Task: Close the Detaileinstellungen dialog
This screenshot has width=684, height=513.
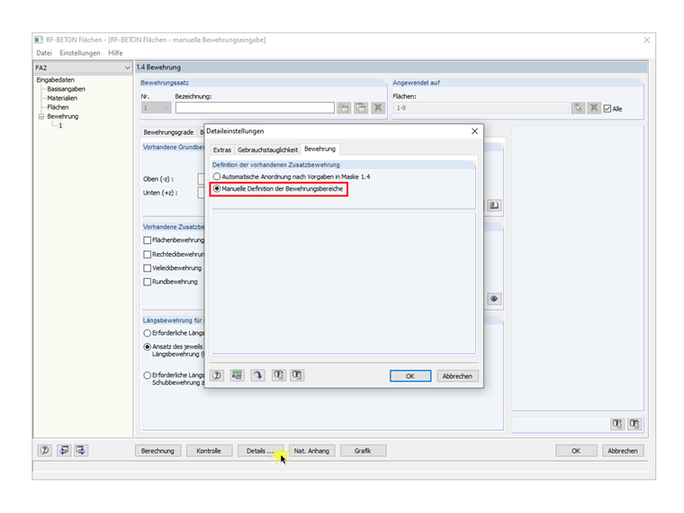Action: 474,131
